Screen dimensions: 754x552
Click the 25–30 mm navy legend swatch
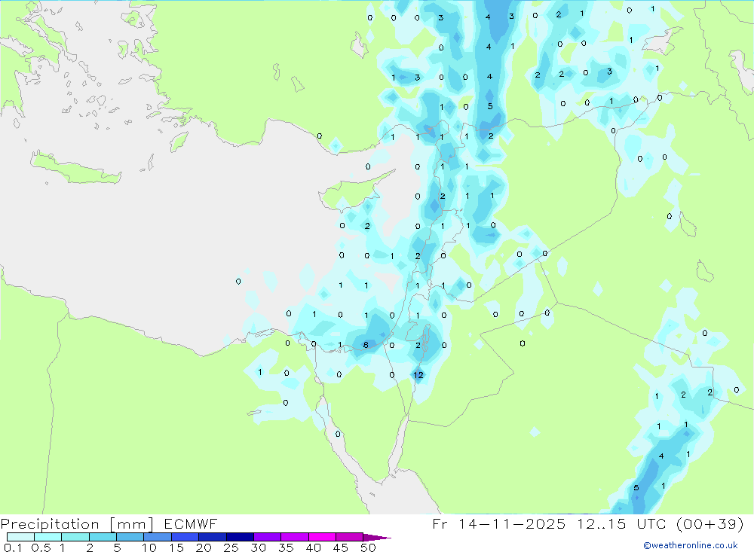pos(240,537)
